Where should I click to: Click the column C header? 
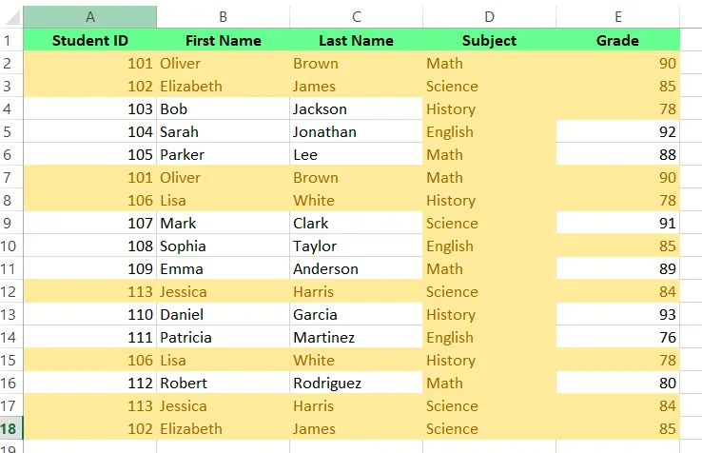pyautogui.click(x=357, y=17)
